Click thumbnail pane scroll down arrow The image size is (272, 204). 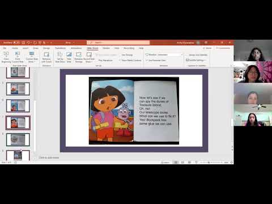coord(35,159)
